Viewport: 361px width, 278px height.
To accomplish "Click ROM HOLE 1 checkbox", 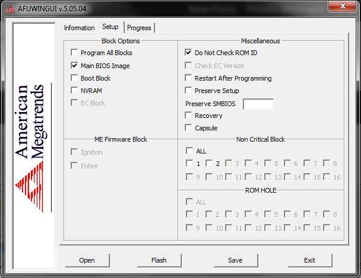I will (x=189, y=214).
